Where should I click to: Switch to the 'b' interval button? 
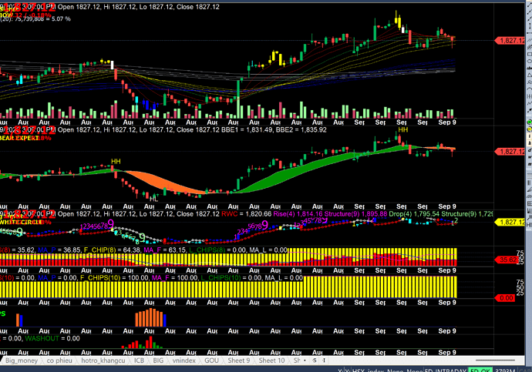pyautogui.click(x=529, y=143)
